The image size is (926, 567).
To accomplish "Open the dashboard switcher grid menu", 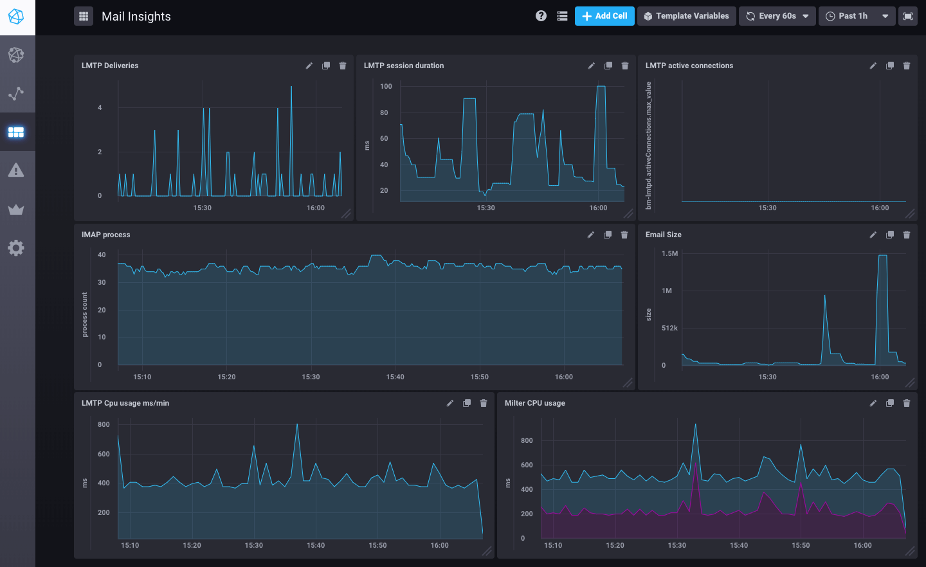I will (84, 16).
